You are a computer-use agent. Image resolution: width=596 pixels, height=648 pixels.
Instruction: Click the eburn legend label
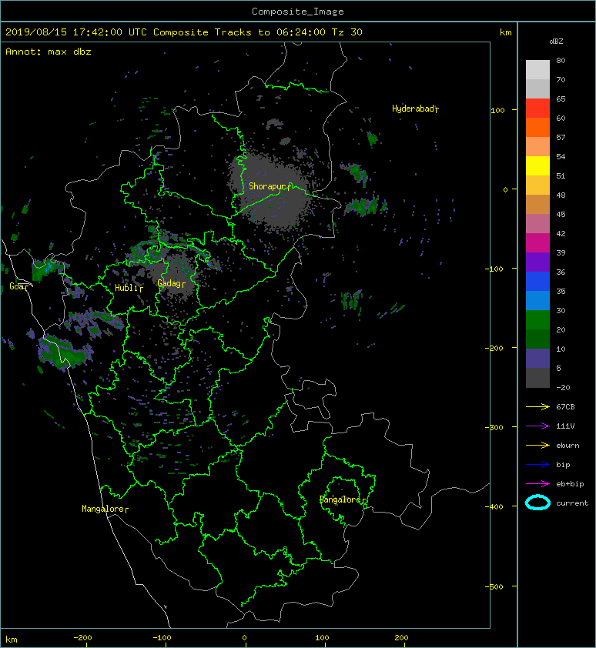(568, 446)
